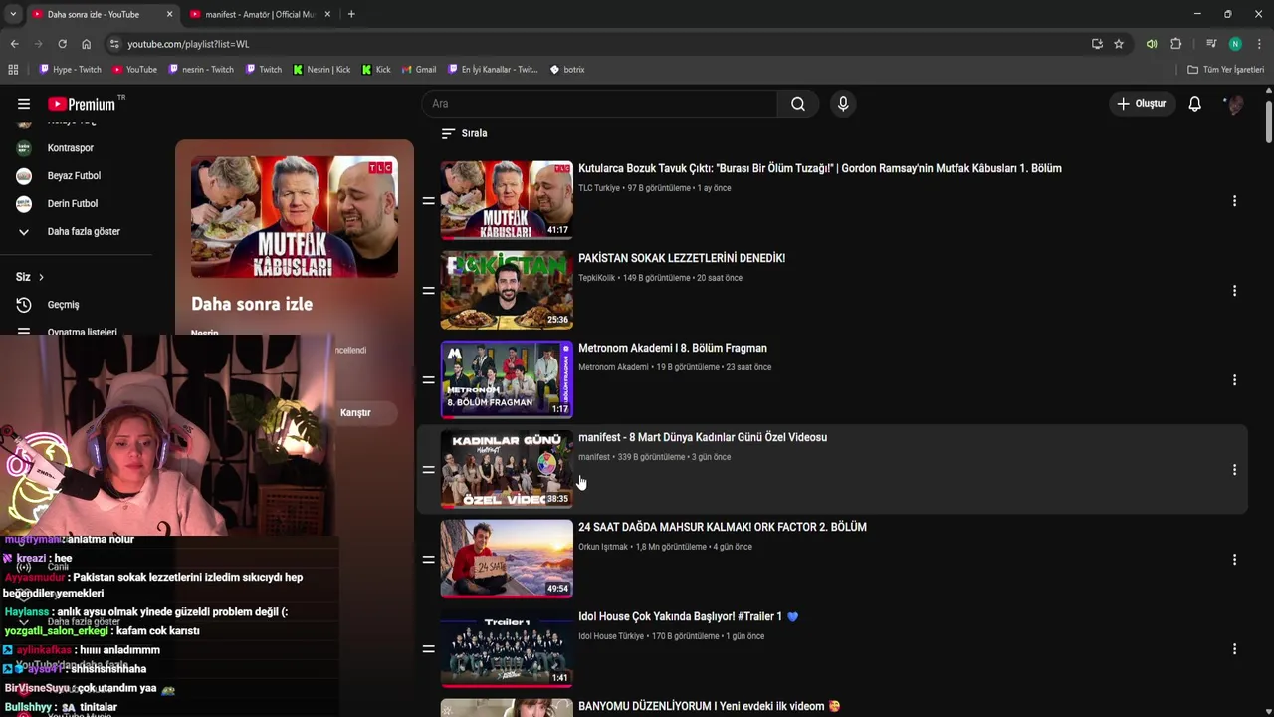
Task: Open Gmail bookmark
Action: (x=419, y=70)
